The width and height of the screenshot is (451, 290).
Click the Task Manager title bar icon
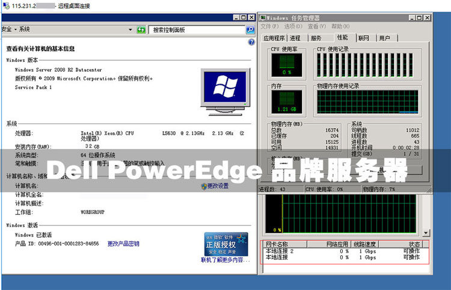(x=263, y=18)
